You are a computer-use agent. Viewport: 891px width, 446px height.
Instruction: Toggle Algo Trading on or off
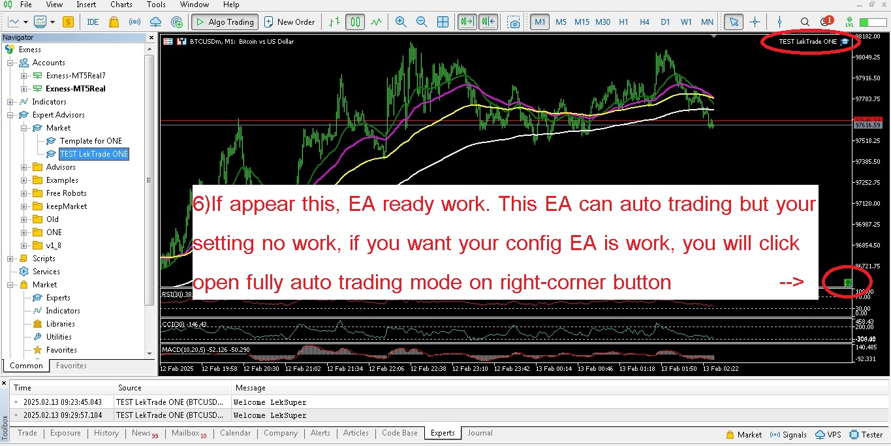225,22
